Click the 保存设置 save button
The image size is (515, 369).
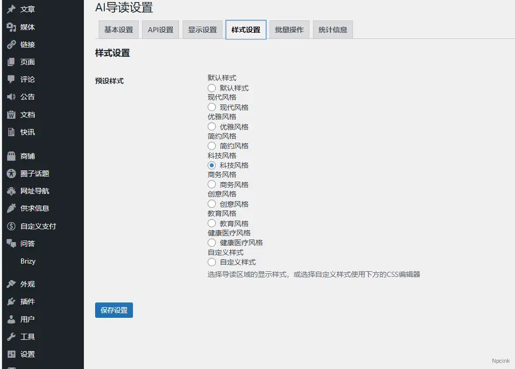coord(114,310)
